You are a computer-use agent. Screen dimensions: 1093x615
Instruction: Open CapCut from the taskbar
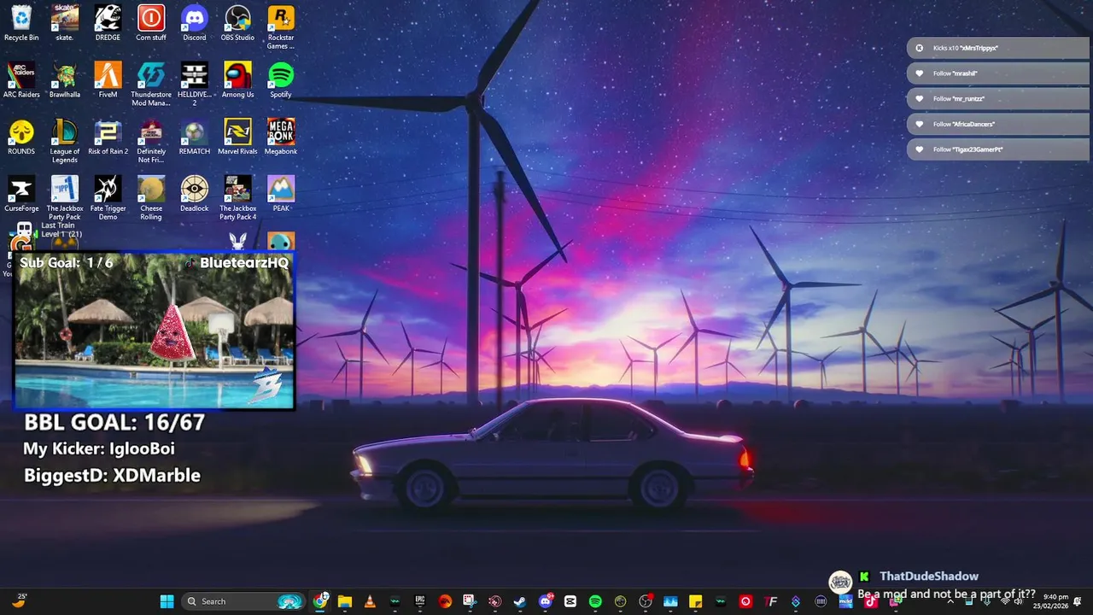click(x=570, y=601)
